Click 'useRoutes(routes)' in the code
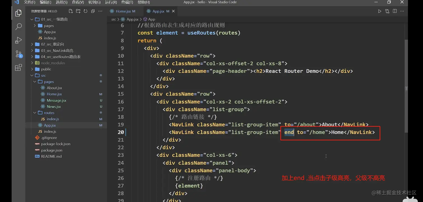 214,33
